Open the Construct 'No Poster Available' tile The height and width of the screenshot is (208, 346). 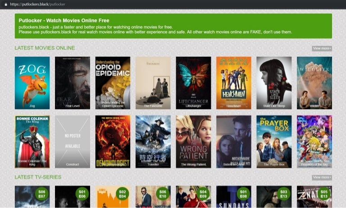tap(73, 141)
